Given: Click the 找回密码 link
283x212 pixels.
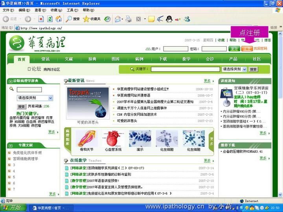Looking at the screenshot, I should [x=260, y=49].
